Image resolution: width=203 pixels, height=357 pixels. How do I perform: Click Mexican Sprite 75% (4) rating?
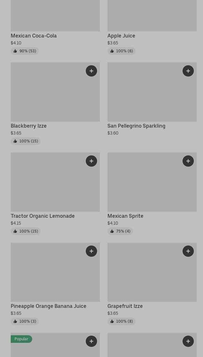(120, 231)
